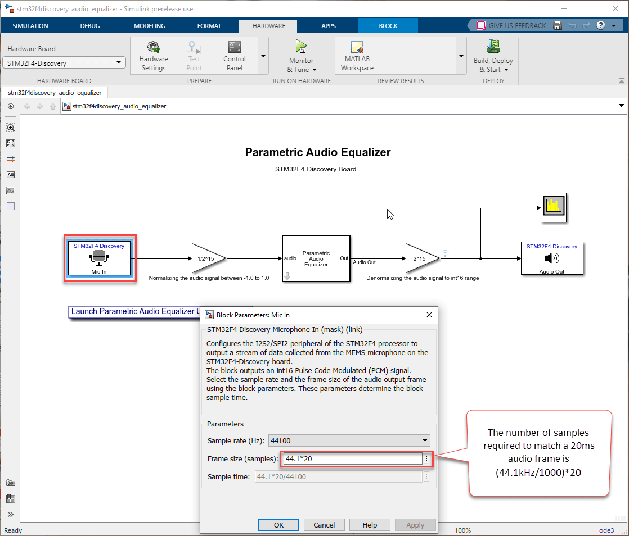
Task: Open Hardware Settings
Action: pyautogui.click(x=153, y=56)
